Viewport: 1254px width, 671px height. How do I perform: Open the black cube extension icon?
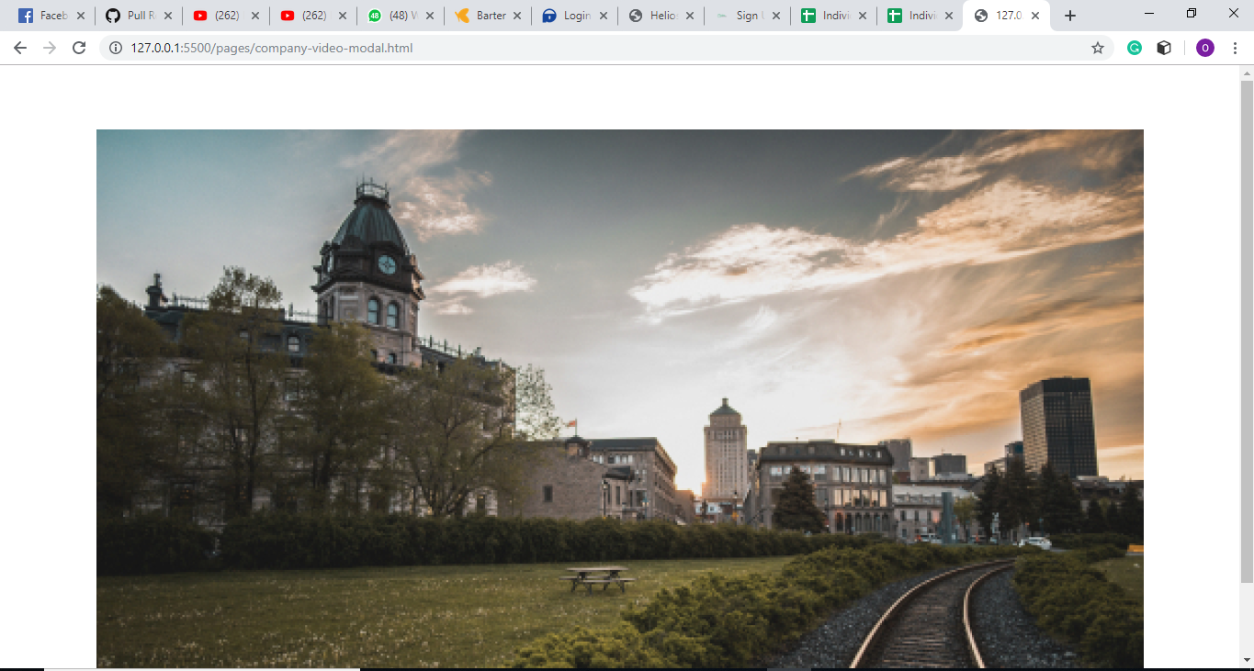1164,48
